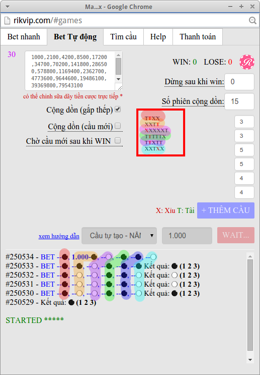Disable the Cộng dồn (gấp thếp) checkbox

[118, 110]
